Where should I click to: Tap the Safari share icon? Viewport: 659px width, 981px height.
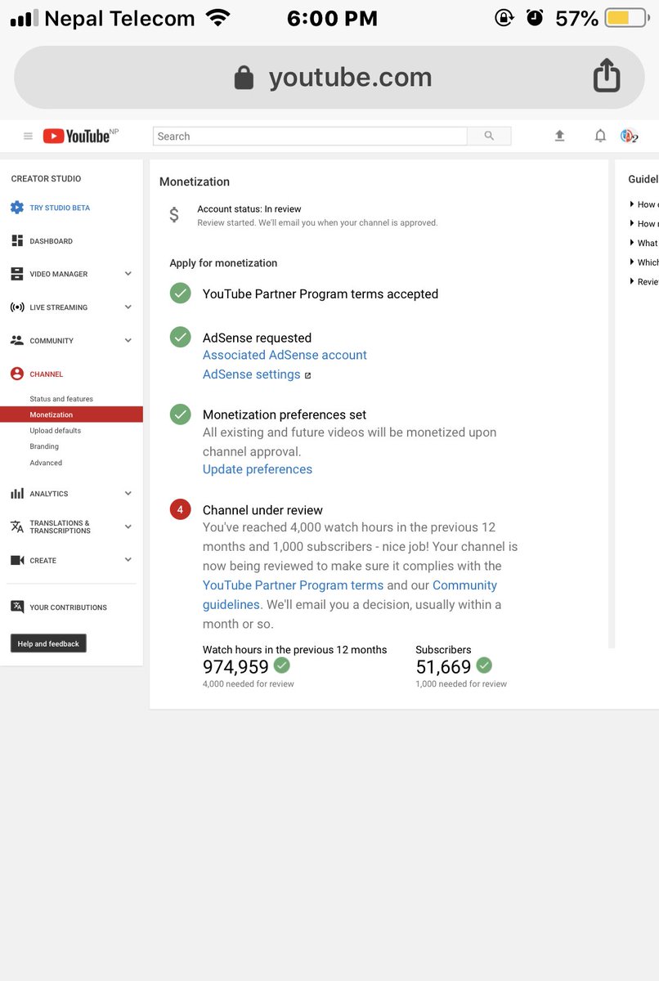point(607,76)
